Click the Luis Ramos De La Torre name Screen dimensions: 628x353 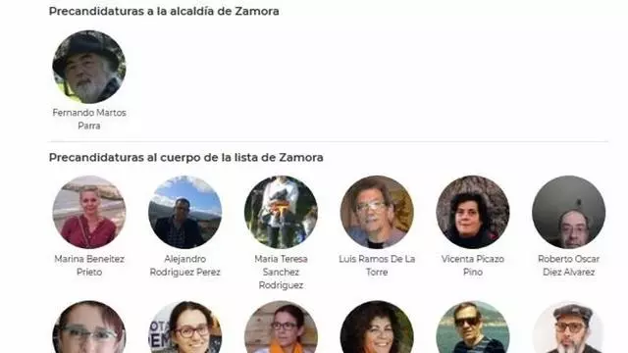tap(377, 266)
